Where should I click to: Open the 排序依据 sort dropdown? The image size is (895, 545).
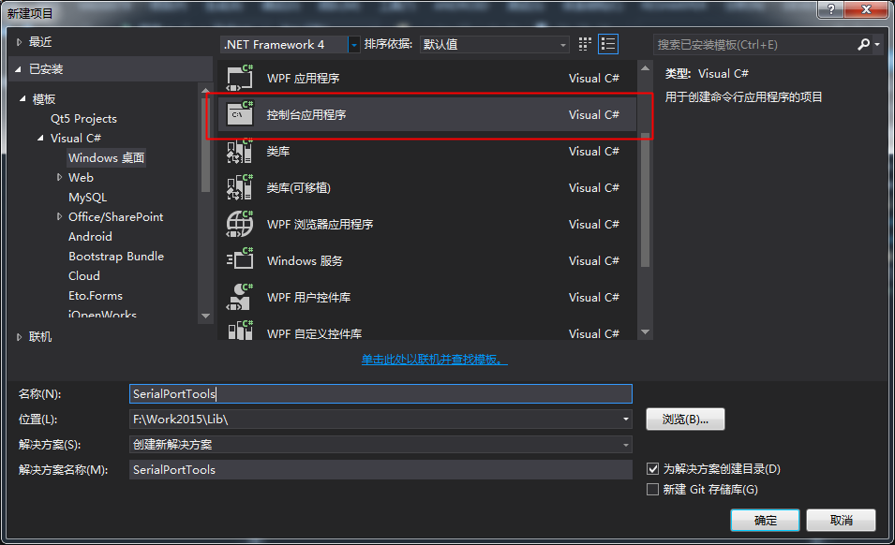point(562,44)
